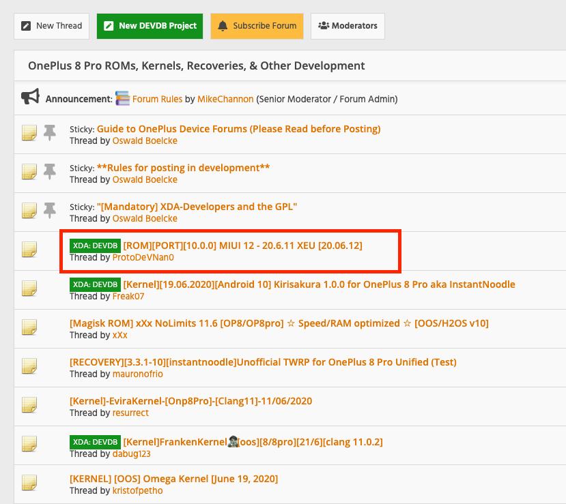The height and width of the screenshot is (504, 566).
Task: Click the note icon beside the GPL thread
Action: coord(29,211)
